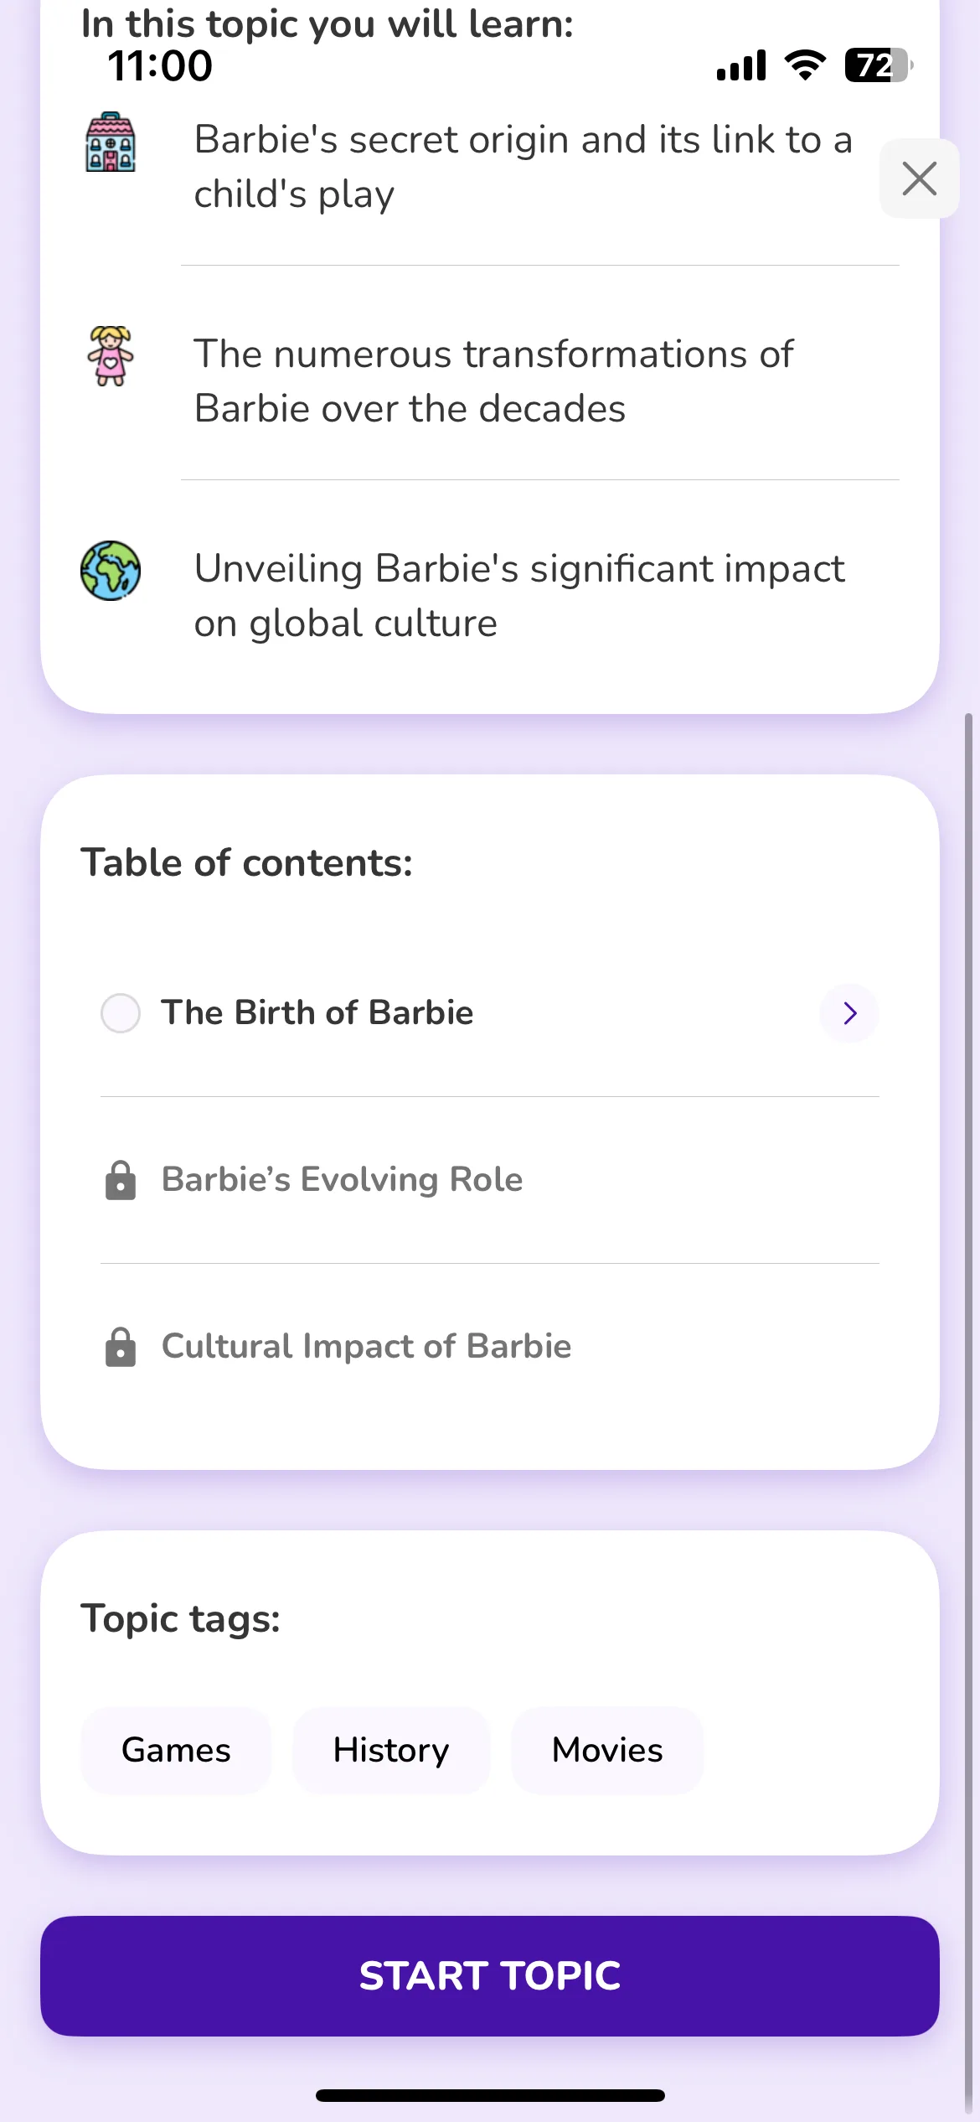This screenshot has width=980, height=2122.
Task: Open The Birth of Barbie chapter
Action: point(490,1013)
